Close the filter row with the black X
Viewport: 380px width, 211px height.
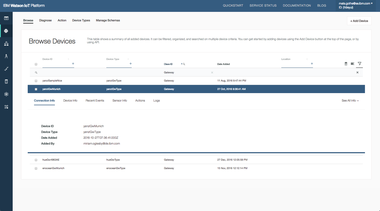point(358,72)
